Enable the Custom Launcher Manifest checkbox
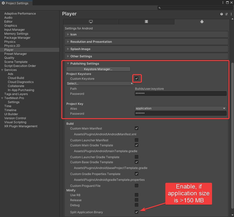Screen dimensions: 234x217 click(x=137, y=140)
